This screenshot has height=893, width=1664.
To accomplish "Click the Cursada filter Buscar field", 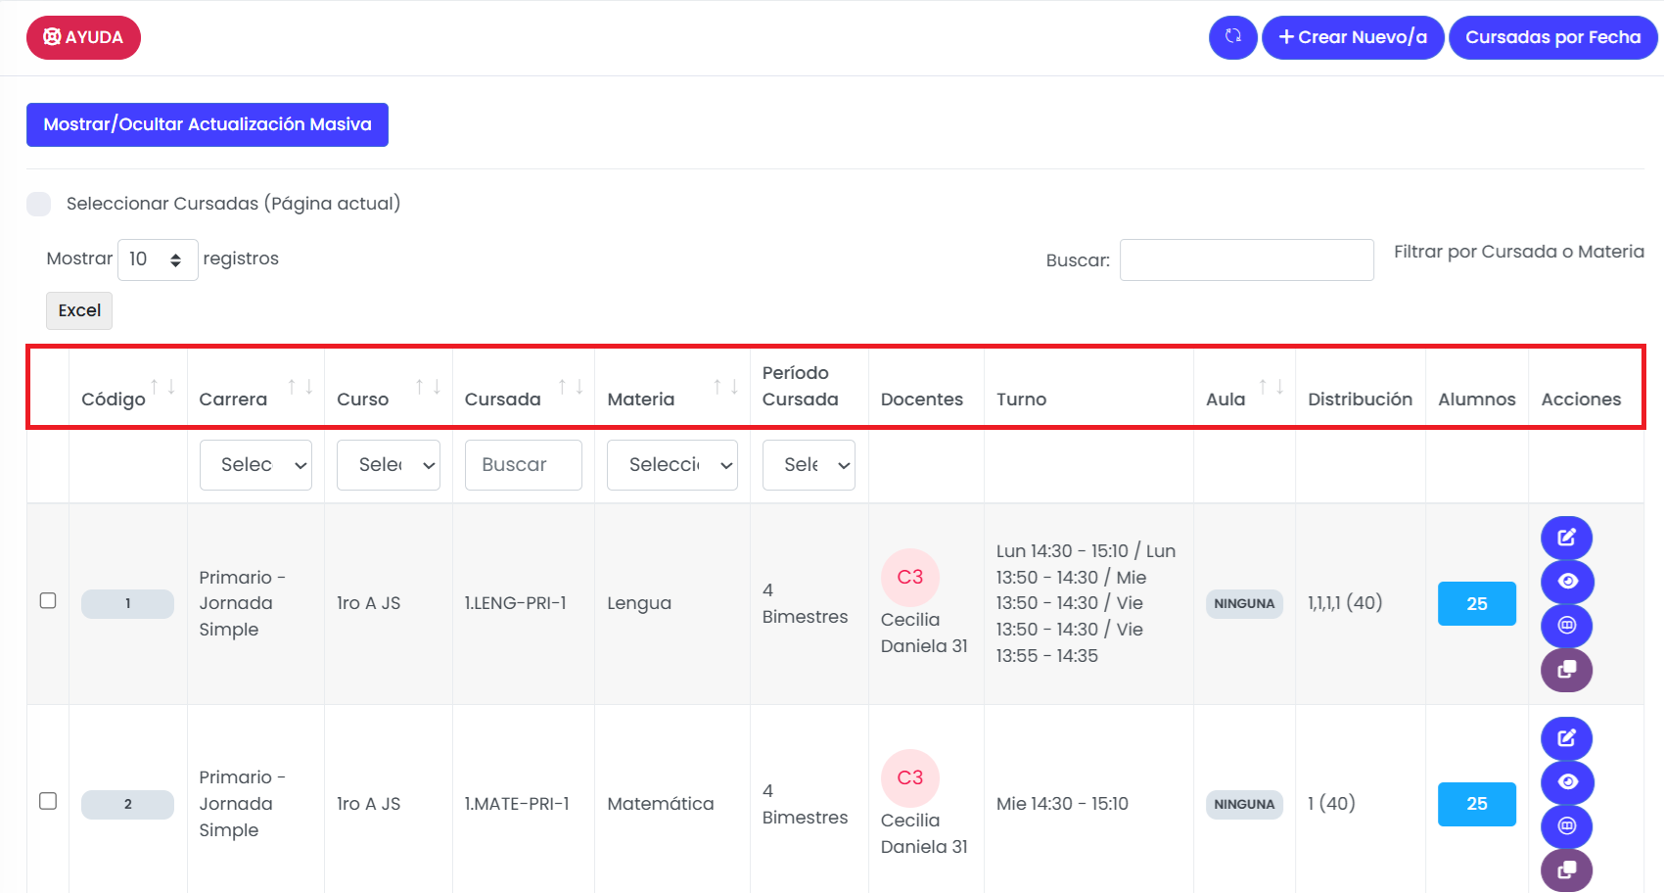I will coord(524,464).
